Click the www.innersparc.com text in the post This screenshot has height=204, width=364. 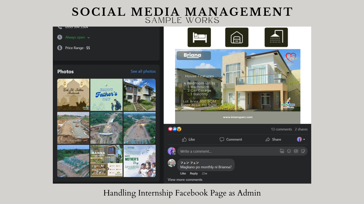[238, 117]
